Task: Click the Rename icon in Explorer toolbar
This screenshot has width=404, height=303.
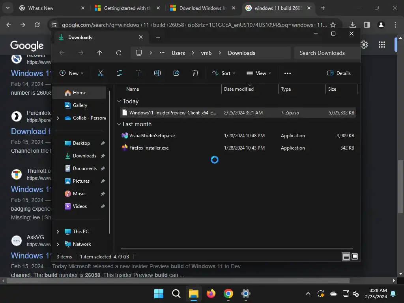Action: [157, 73]
